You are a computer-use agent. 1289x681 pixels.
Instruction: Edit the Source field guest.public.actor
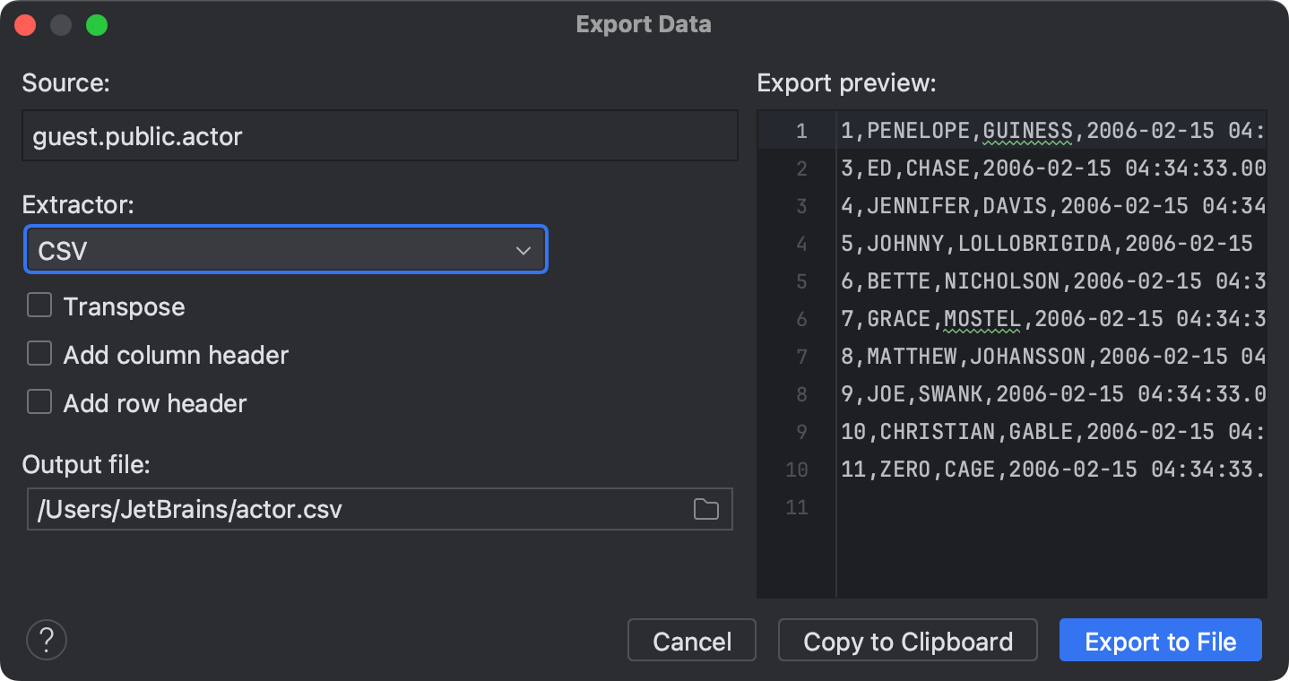[x=380, y=135]
